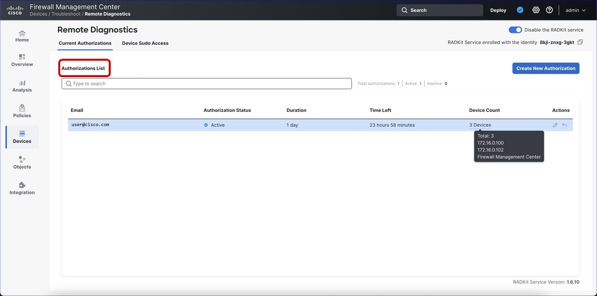Open the Overview sidebar section
The height and width of the screenshot is (296, 597).
point(22,60)
